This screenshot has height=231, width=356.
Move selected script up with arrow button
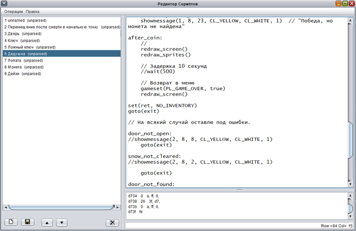coord(47,222)
